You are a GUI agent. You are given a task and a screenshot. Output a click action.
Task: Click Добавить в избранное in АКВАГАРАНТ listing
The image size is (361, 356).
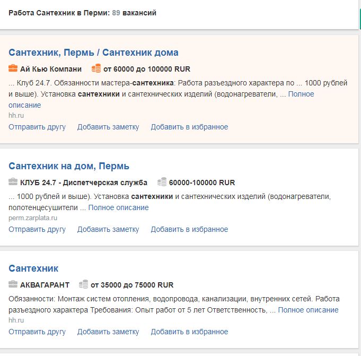[189, 332]
